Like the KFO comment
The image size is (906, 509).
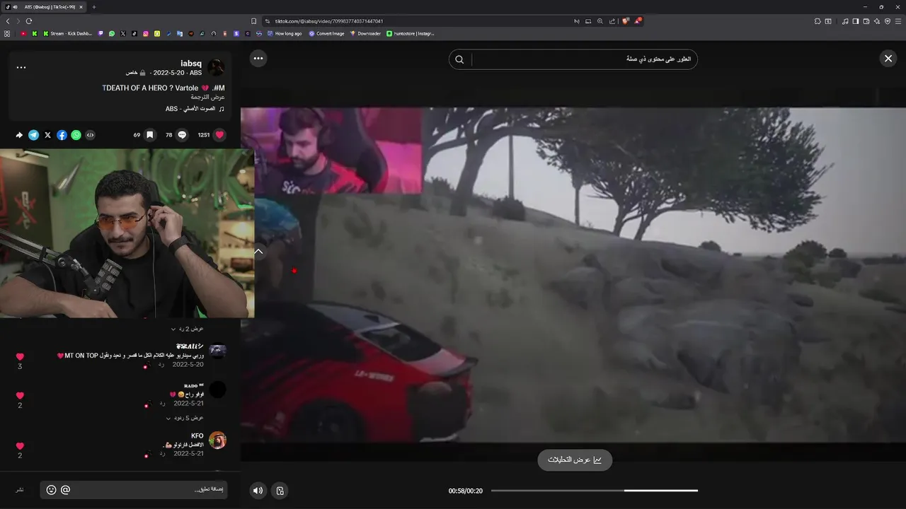click(20, 446)
